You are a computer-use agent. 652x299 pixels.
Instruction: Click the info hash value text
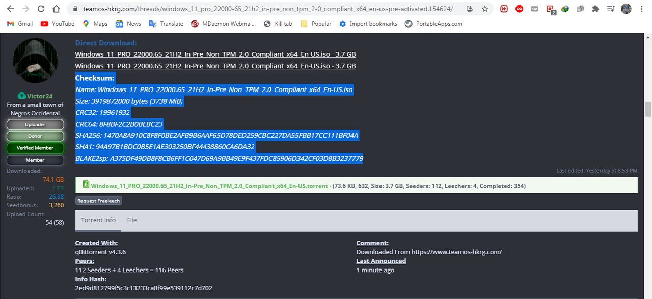click(144, 288)
